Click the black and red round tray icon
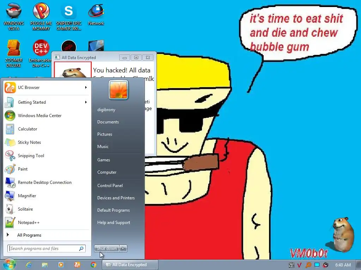 [x=325, y=265]
